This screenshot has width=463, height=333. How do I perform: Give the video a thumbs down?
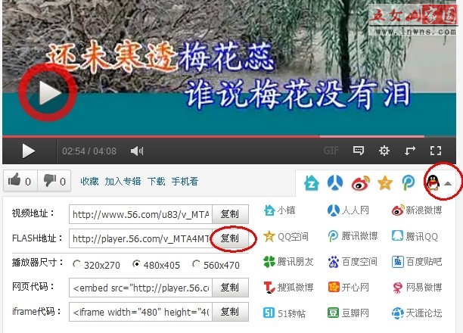point(54,181)
